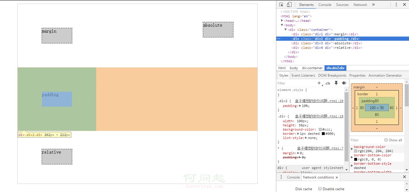Click the diamond animation icon in Styles toolbar
Screen dimensions: 409x192
tap(344, 83)
